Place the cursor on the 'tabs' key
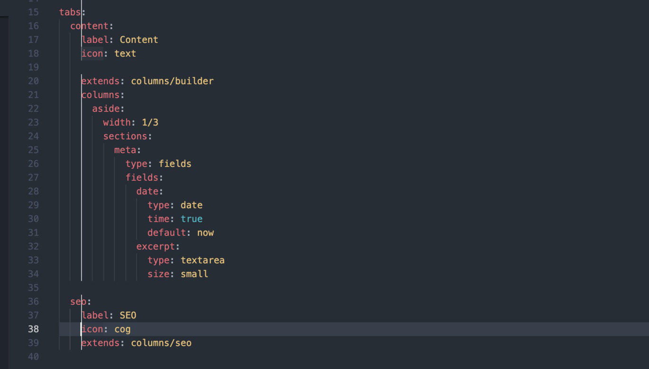The image size is (649, 369). pos(70,12)
